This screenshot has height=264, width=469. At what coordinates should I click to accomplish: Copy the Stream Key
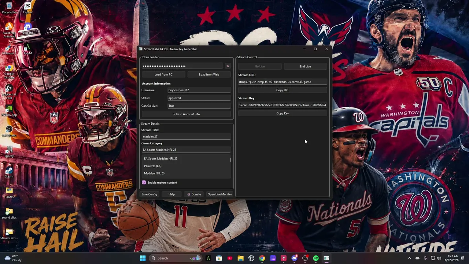(x=282, y=114)
